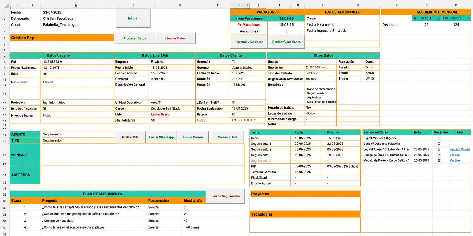Viewport: 473px width, 236px height.
Task: Select the Developer Full-Stack cargo cell
Action: coord(172,109)
